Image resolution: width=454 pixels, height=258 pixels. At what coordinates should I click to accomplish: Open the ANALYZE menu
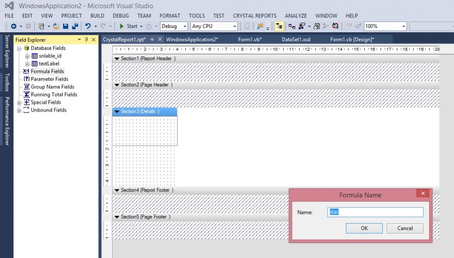pos(296,15)
